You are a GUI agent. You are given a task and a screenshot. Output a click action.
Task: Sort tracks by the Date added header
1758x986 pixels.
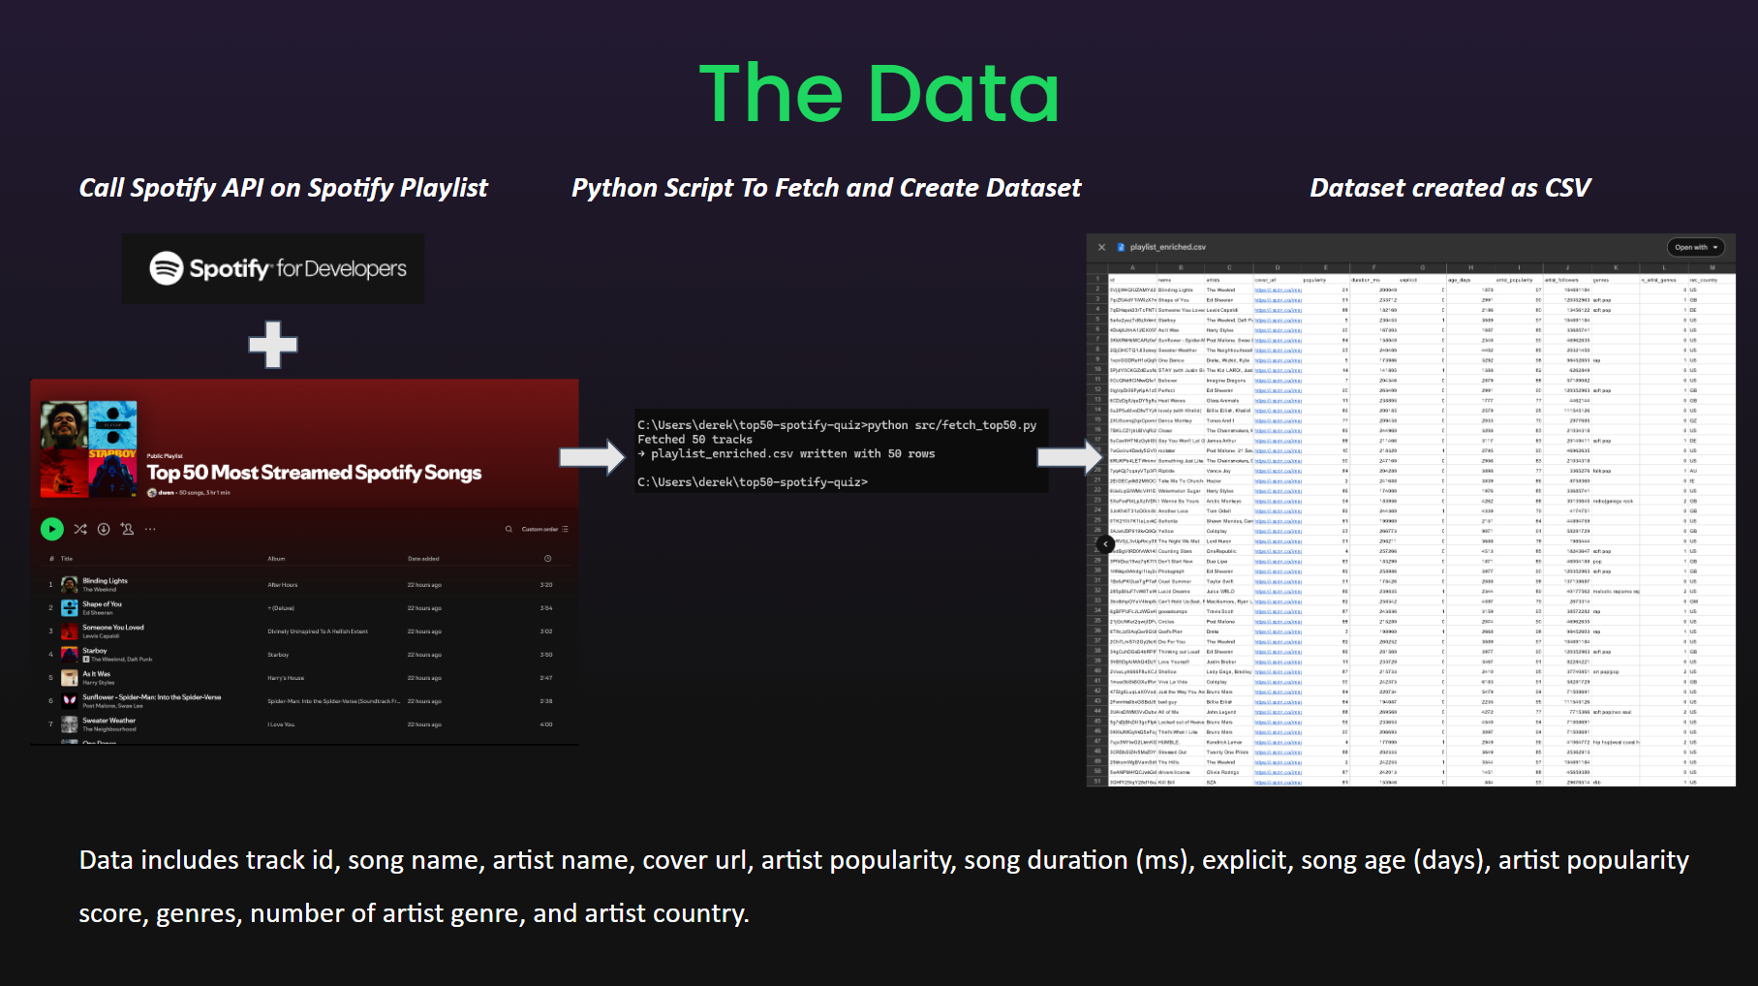coord(423,558)
